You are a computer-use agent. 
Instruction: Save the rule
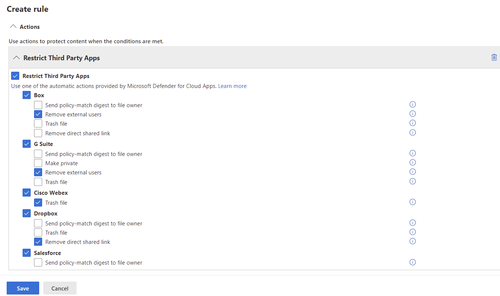(x=23, y=288)
